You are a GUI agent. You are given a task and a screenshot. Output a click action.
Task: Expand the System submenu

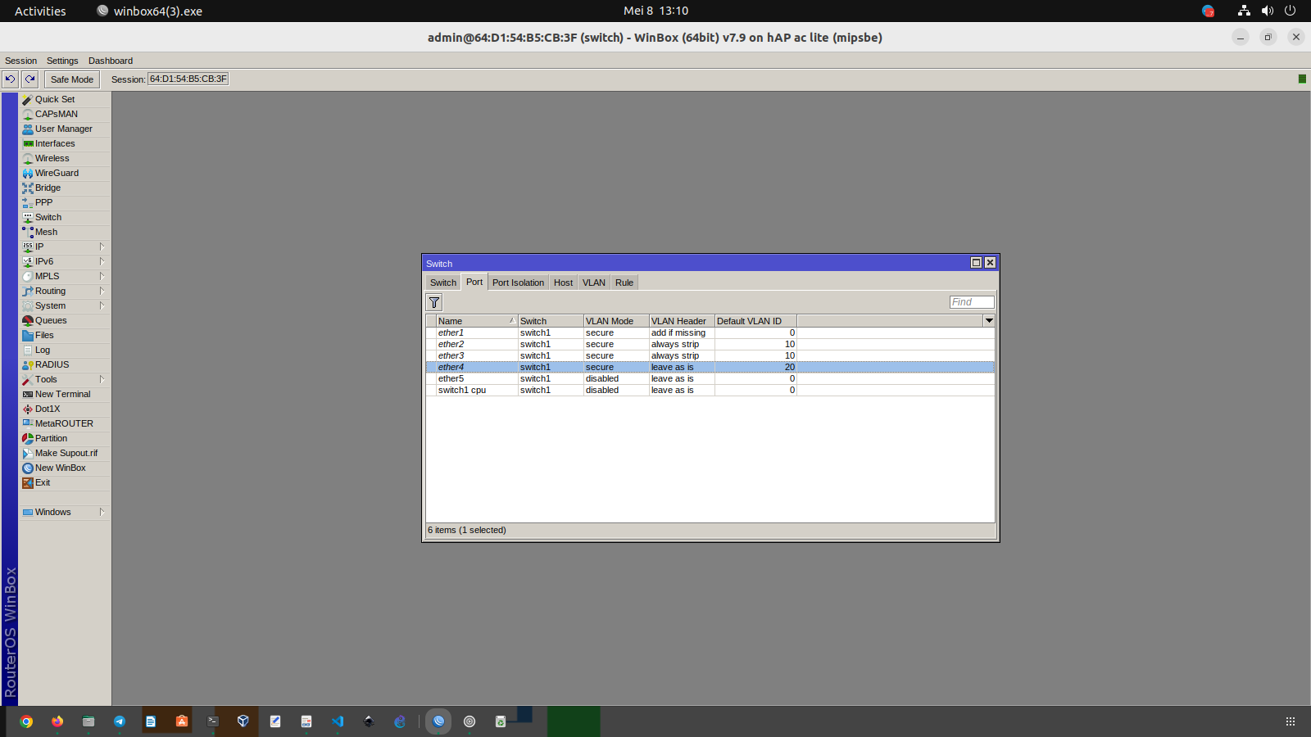pyautogui.click(x=65, y=305)
